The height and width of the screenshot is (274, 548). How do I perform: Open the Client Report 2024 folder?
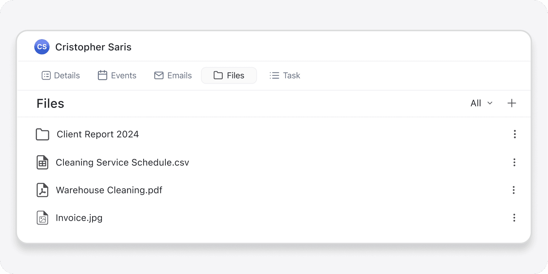tap(98, 134)
